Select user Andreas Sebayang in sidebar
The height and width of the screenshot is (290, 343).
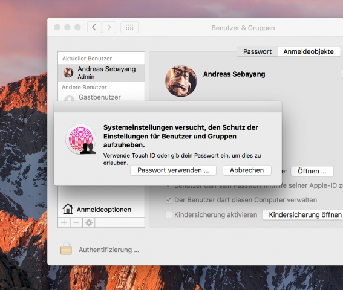tap(101, 72)
